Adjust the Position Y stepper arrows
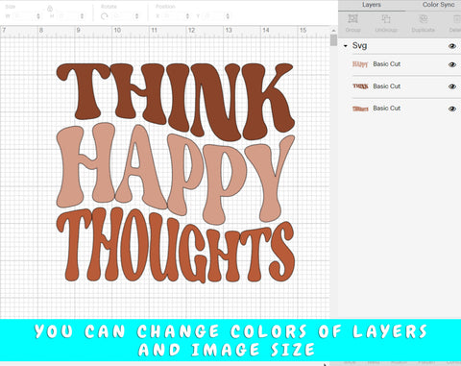This screenshot has height=366, width=461. point(228,16)
